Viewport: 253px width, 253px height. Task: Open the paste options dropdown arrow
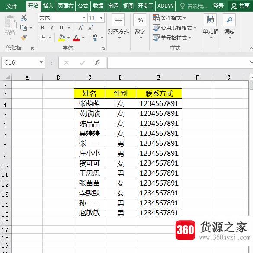coord(10,39)
